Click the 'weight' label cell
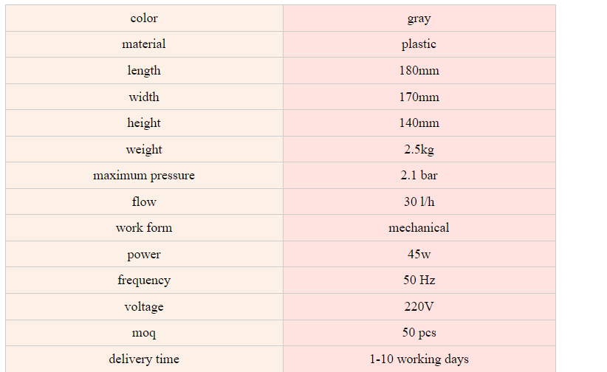This screenshot has height=372, width=607. click(x=144, y=149)
